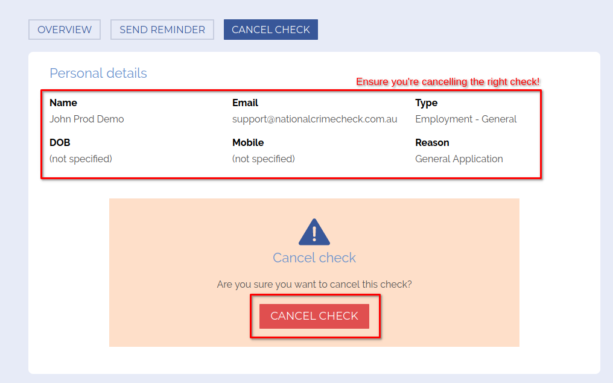Screen dimensions: 613x383
Task: Click the Employment - General type value
Action: pos(466,119)
